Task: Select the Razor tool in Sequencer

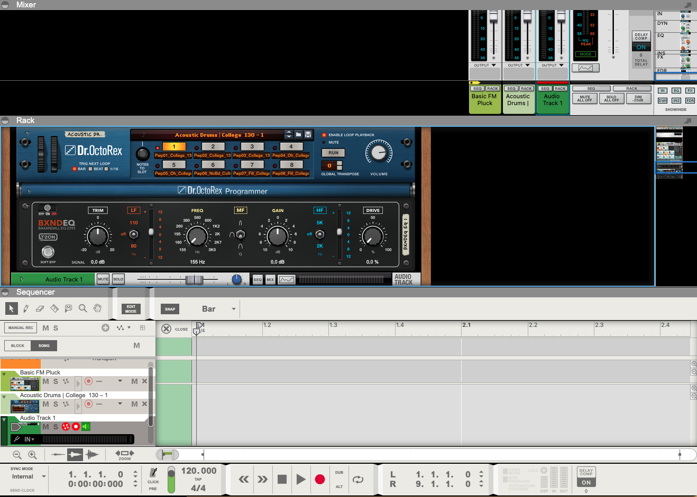Action: click(x=54, y=308)
